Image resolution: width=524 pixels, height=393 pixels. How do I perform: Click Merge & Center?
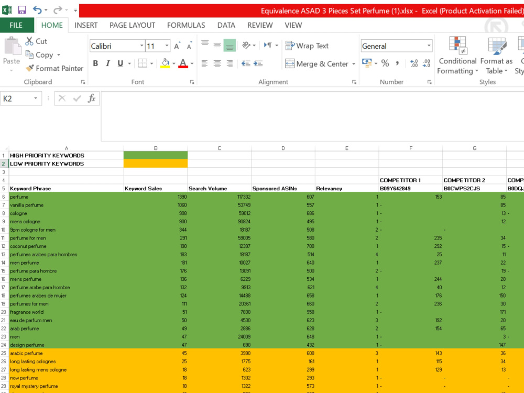[x=317, y=63]
